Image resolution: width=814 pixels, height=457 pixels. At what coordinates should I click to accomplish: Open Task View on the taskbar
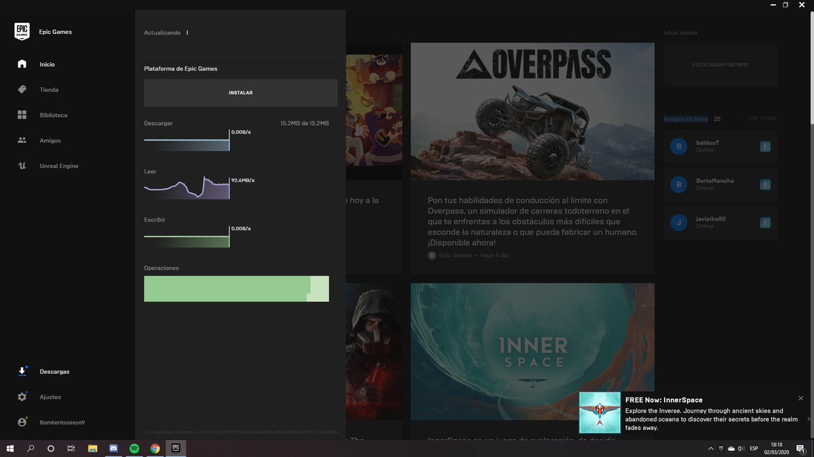coord(71,448)
